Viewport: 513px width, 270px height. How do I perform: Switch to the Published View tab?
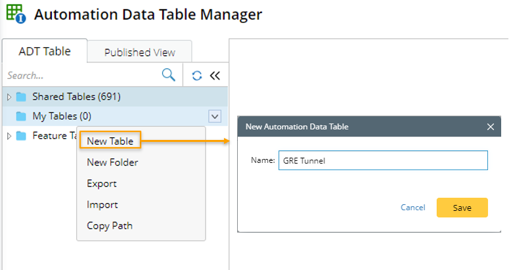(x=139, y=53)
